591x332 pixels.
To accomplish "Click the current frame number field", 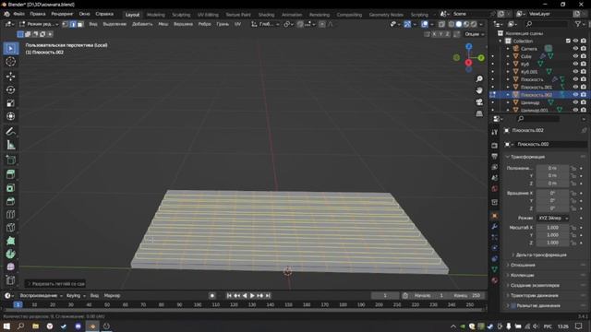I will (x=385, y=295).
